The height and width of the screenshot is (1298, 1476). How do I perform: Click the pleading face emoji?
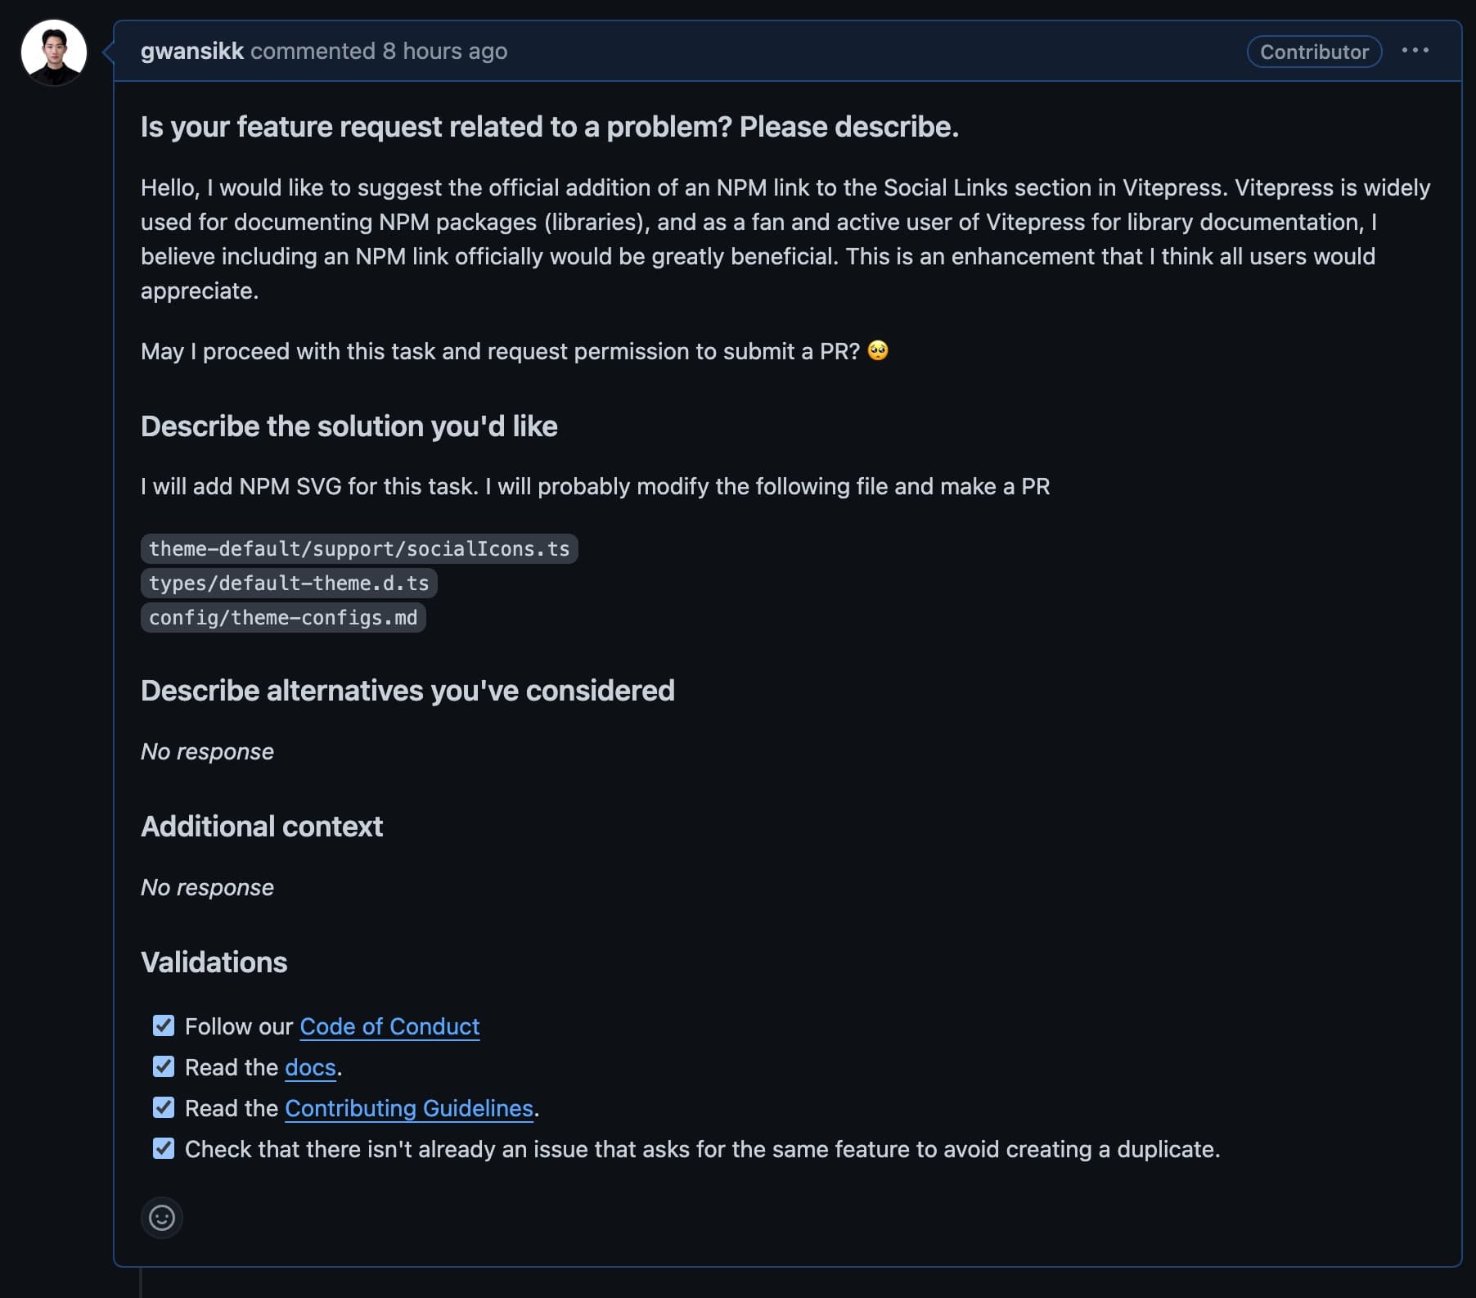(878, 350)
